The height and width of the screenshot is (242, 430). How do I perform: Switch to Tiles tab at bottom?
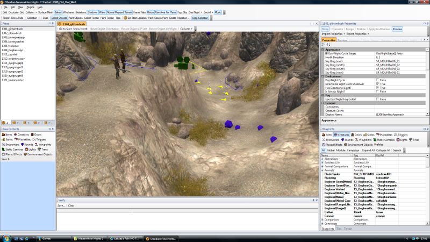(x=339, y=229)
